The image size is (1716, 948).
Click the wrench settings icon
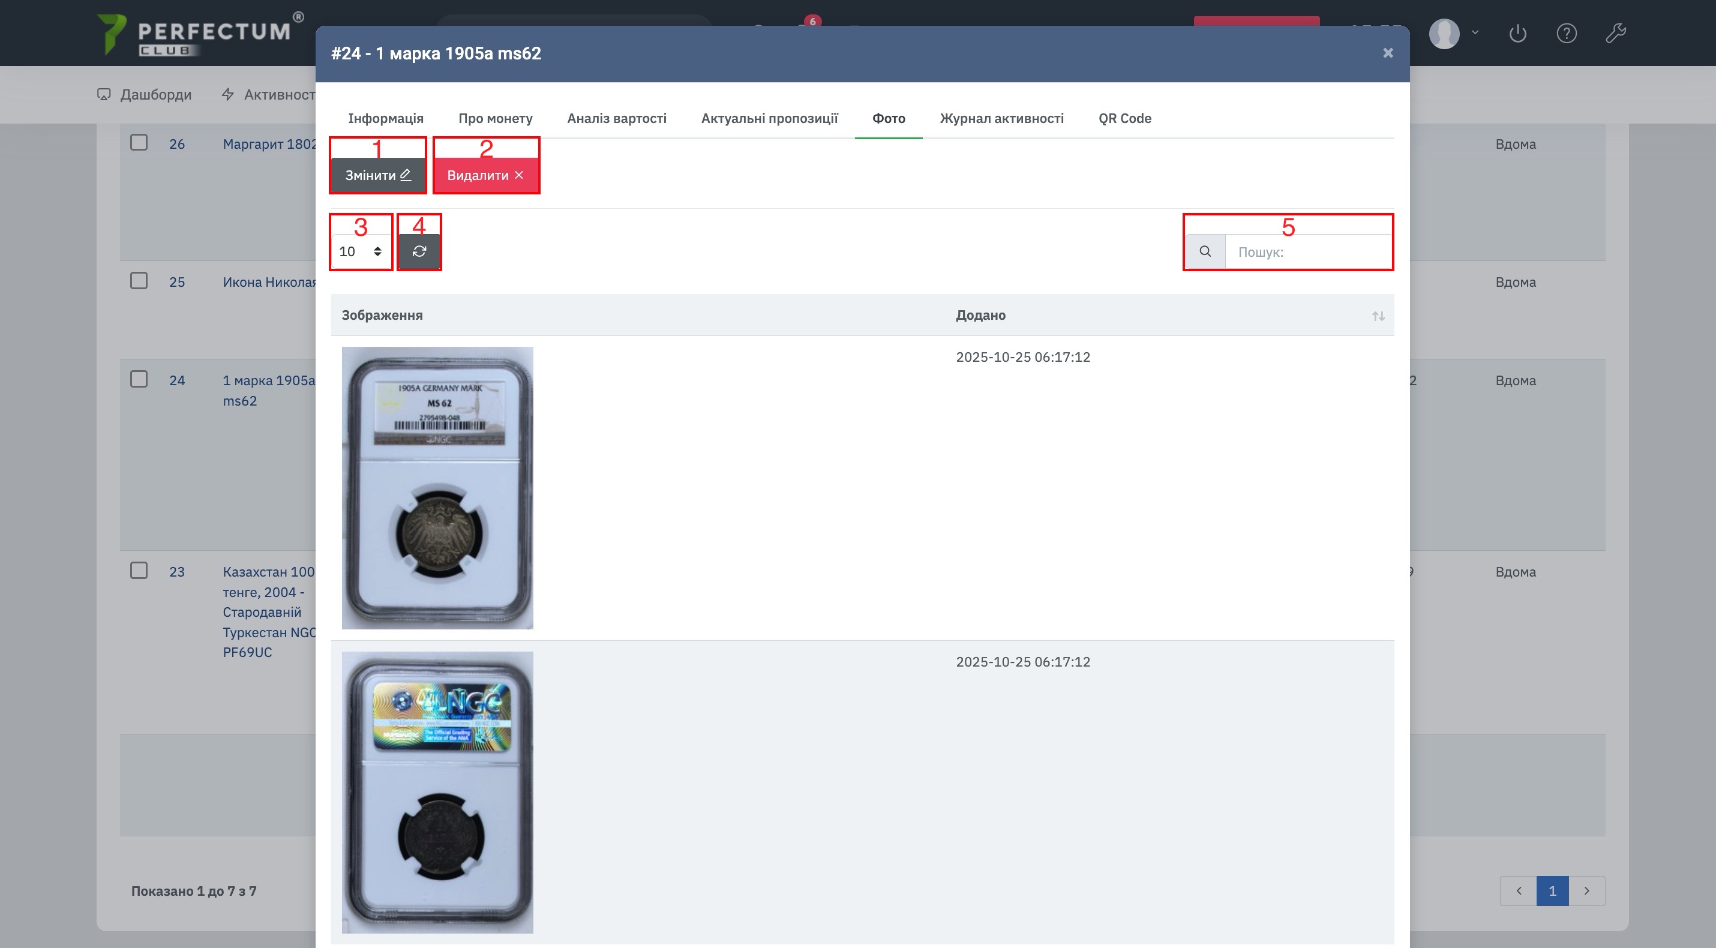click(1615, 34)
